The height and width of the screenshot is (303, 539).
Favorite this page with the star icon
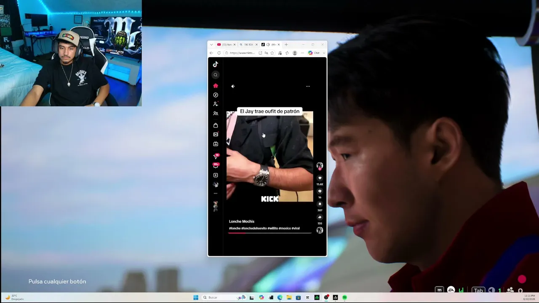coord(272,53)
